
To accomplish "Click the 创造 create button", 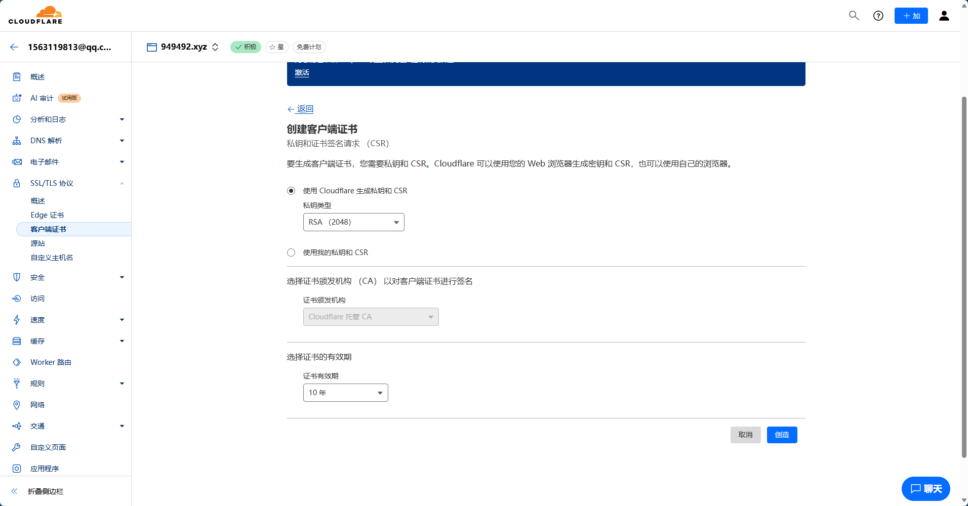I will click(x=782, y=435).
